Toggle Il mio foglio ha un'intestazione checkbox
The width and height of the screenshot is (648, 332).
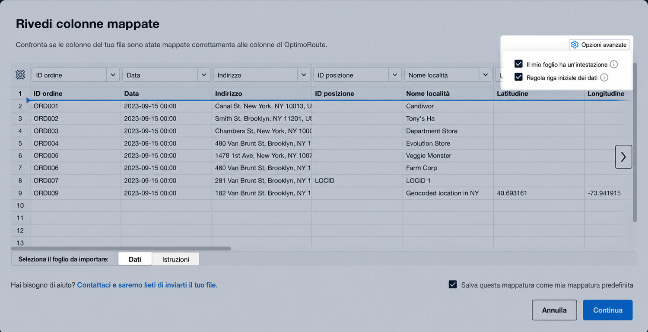point(519,64)
